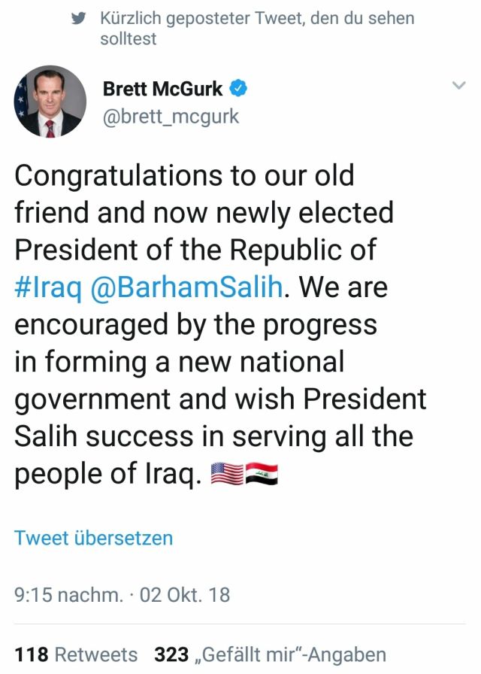Click the "Tweet übersetzen" link
This screenshot has height=674, width=481.
point(93,539)
